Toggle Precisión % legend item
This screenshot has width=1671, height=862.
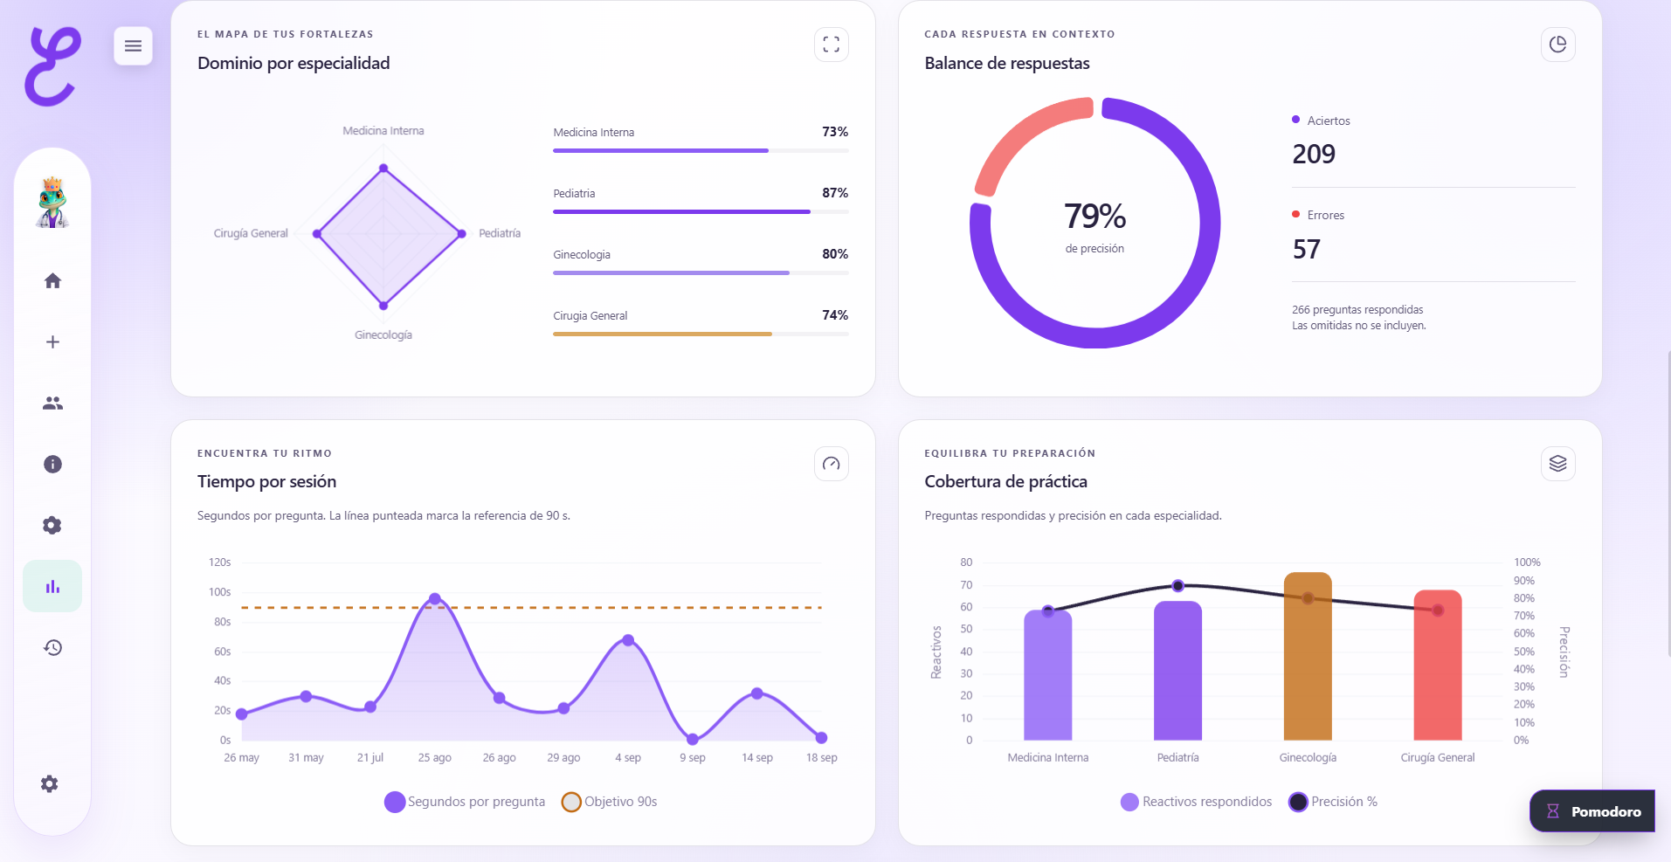tap(1334, 802)
